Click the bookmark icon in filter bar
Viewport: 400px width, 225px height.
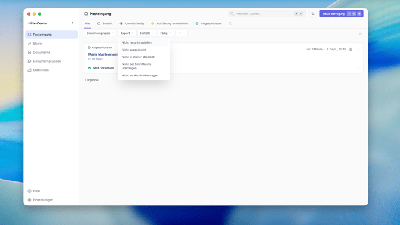coord(360,33)
